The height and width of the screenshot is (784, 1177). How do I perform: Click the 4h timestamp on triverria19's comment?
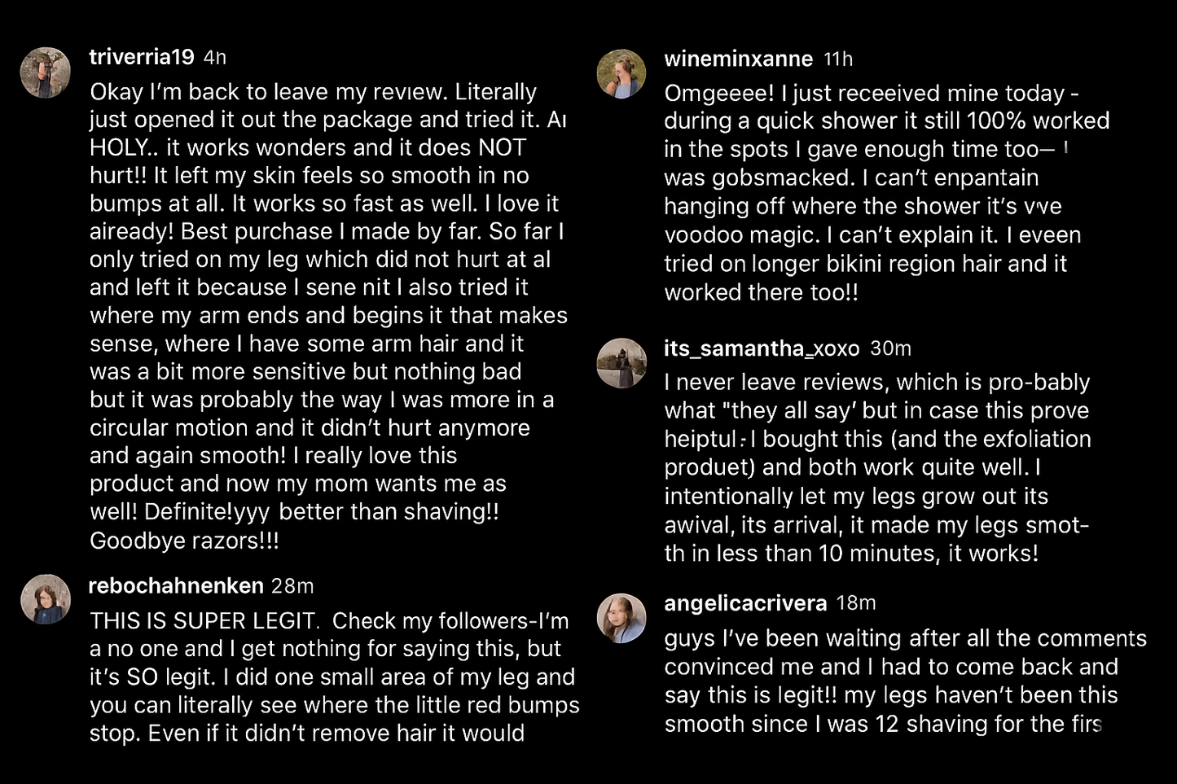point(215,58)
